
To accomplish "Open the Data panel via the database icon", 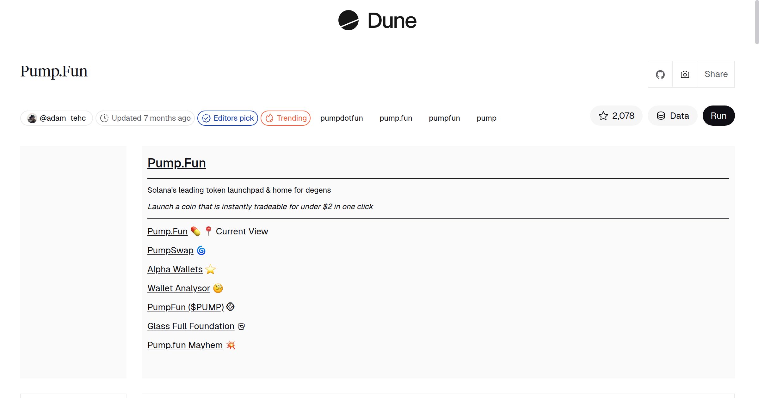I will [662, 116].
